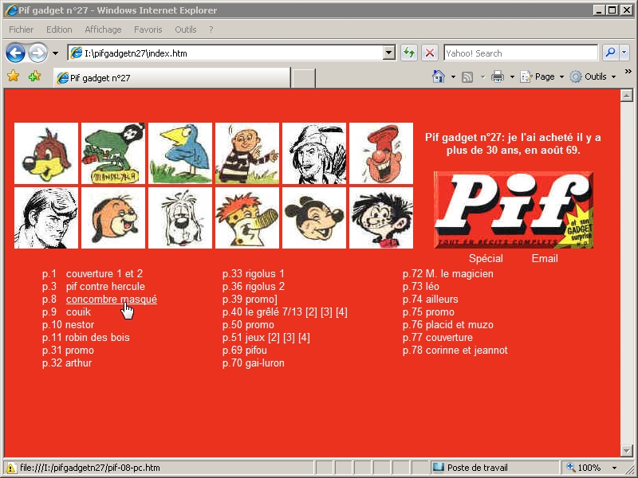
Task: Open the Page toolbar menu
Action: pyautogui.click(x=542, y=76)
